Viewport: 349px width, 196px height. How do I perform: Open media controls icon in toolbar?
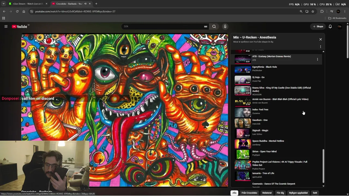tap(332, 11)
